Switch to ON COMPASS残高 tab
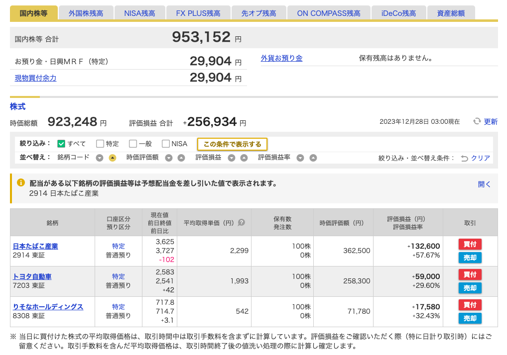Viewport: 507px width, 355px height. 329,13
